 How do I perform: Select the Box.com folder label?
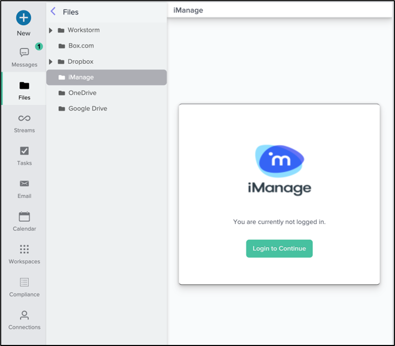(81, 46)
